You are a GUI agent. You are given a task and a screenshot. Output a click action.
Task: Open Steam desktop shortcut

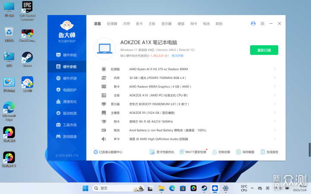pos(27,59)
